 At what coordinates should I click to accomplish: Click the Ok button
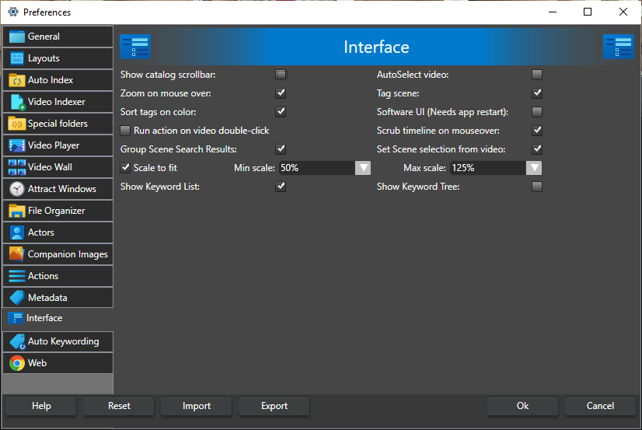pos(522,406)
